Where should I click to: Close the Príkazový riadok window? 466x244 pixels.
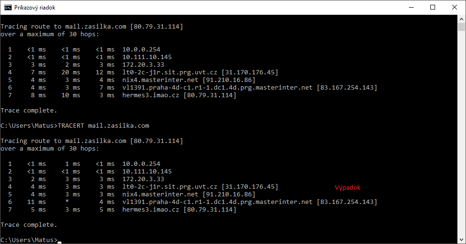pos(454,7)
